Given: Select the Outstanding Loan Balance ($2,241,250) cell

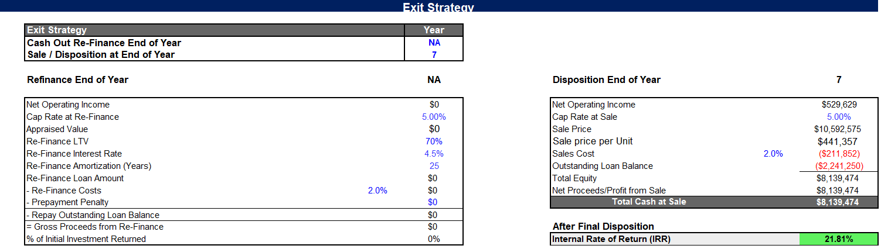Looking at the screenshot, I should 839,166.
